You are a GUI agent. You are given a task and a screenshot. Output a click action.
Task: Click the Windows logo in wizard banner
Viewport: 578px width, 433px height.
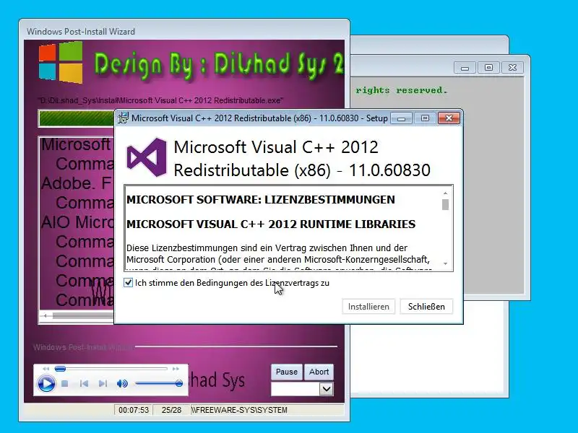click(61, 62)
